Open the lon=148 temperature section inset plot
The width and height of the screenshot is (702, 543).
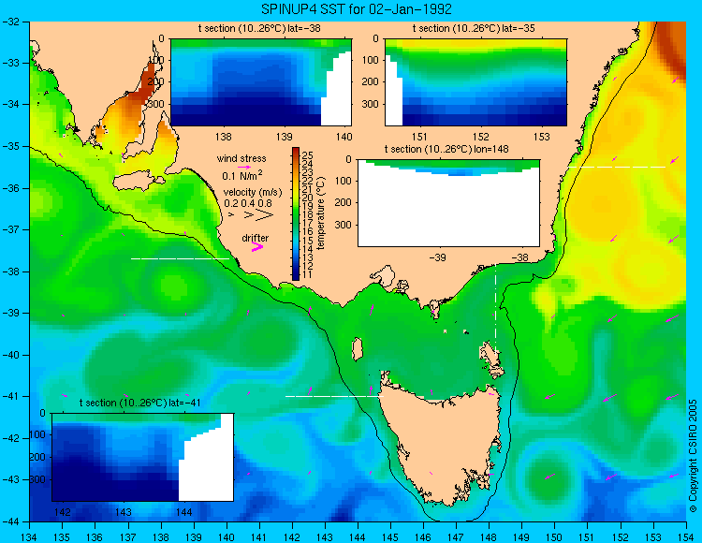coord(448,202)
